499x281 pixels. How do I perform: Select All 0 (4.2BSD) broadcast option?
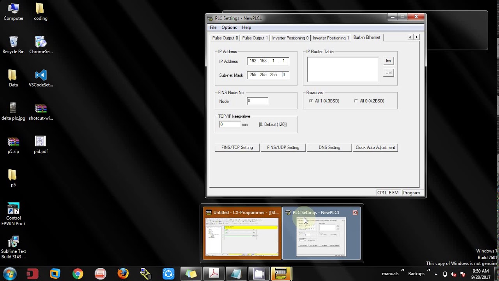tap(369, 101)
